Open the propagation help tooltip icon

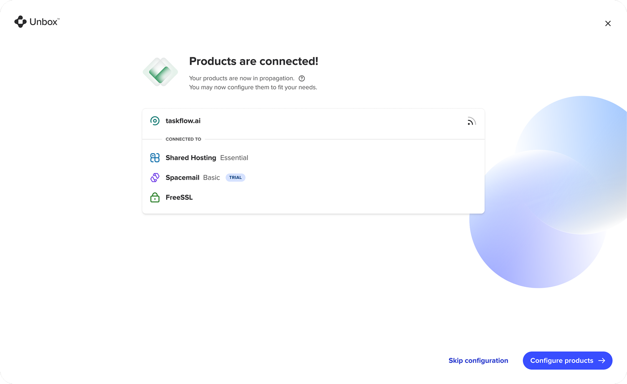click(x=302, y=78)
